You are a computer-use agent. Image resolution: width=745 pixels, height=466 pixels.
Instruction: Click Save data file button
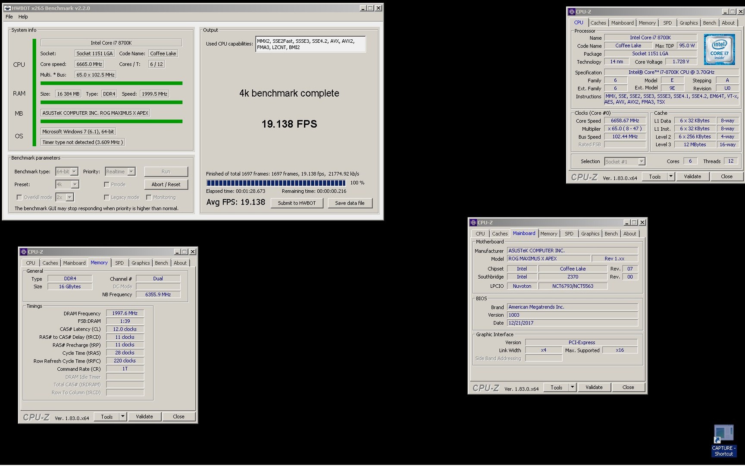point(350,203)
